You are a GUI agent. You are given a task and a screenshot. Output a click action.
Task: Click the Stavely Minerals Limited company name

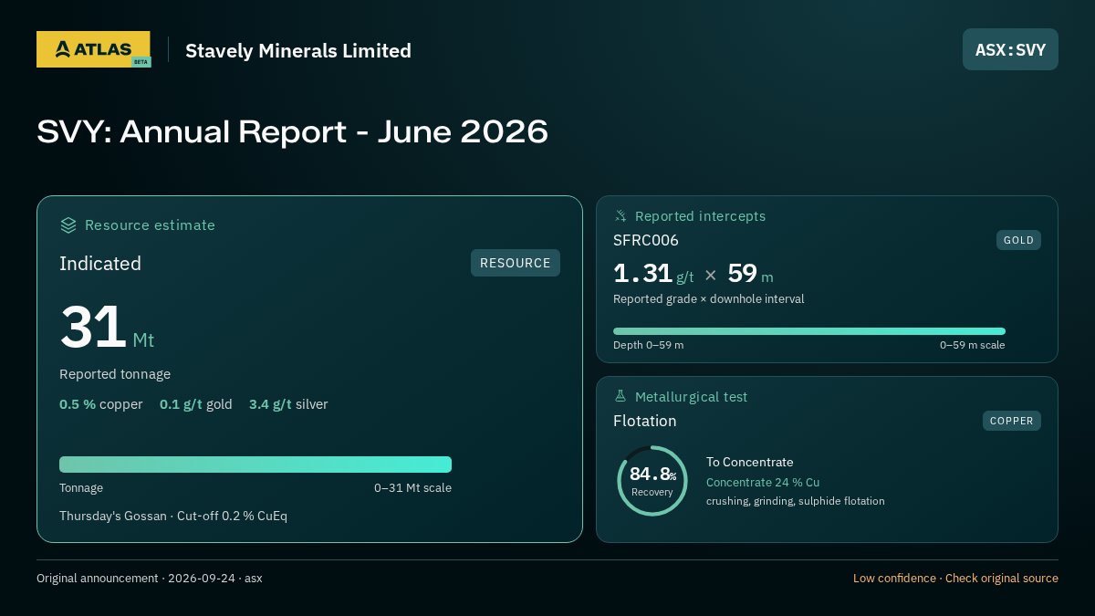298,50
